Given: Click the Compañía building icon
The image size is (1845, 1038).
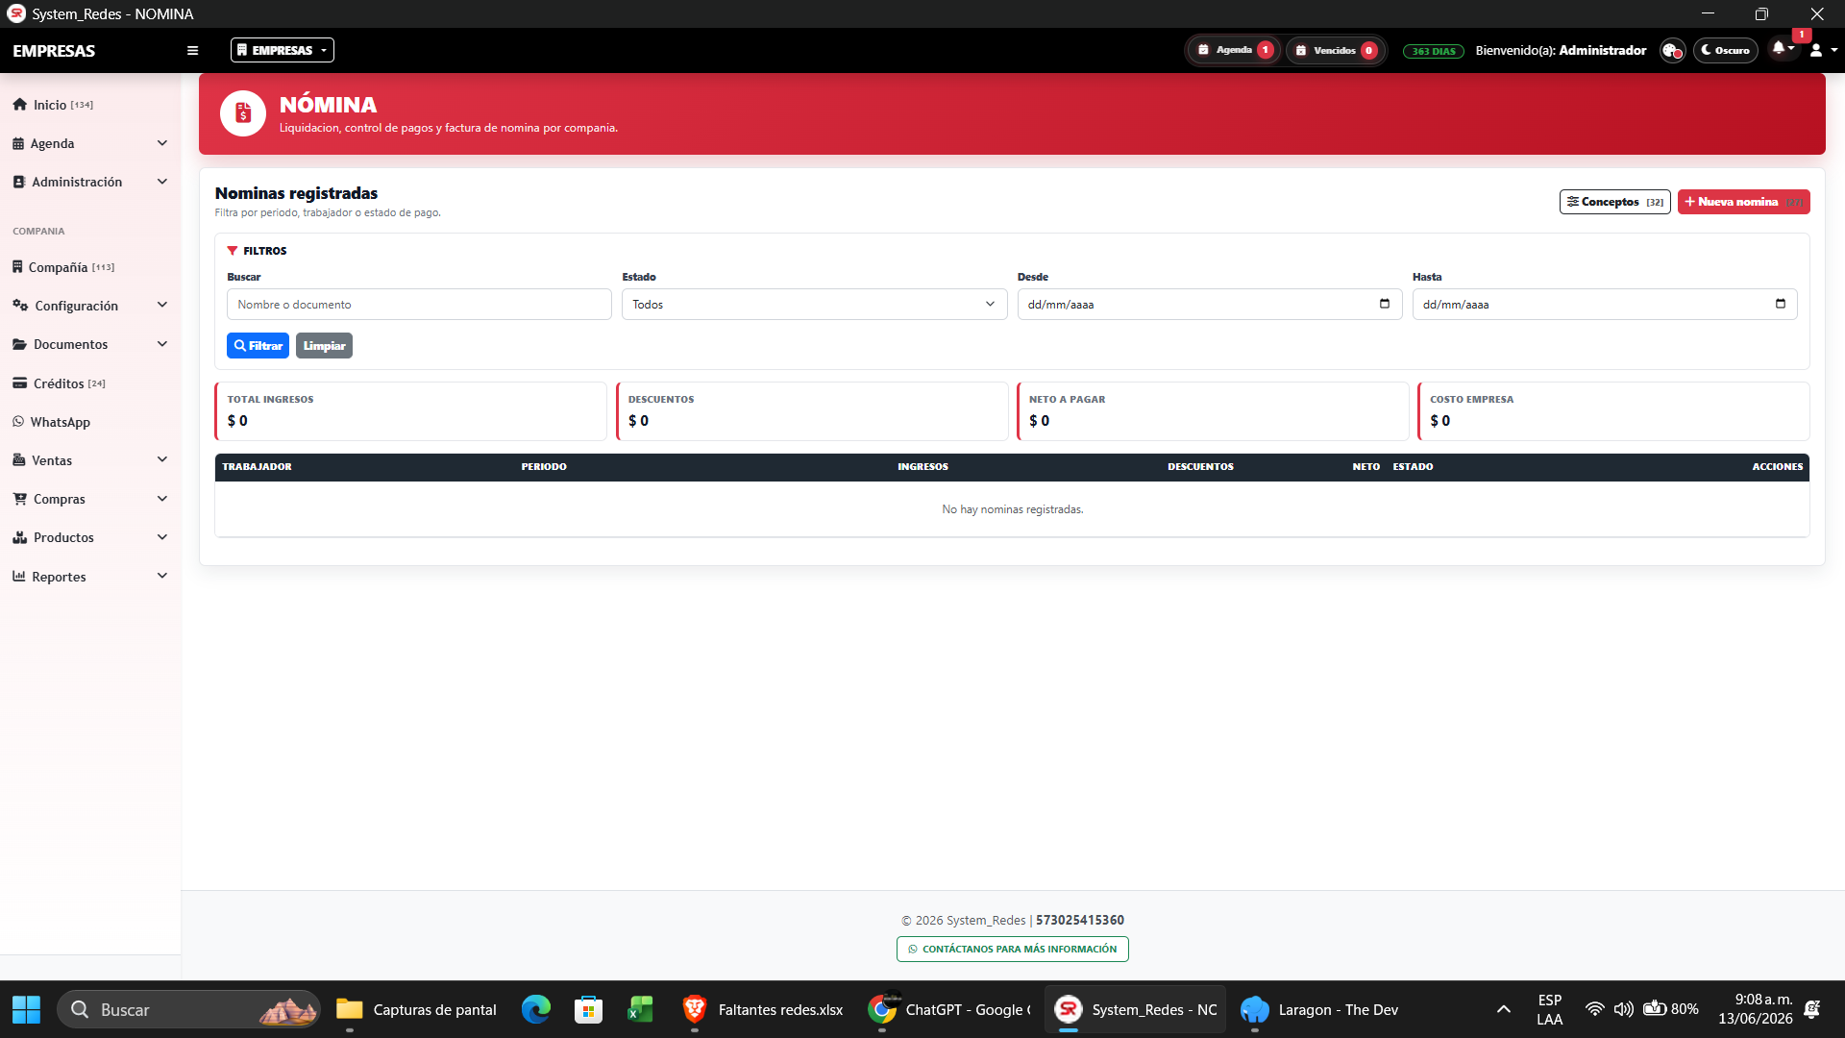Looking at the screenshot, I should [17, 267].
